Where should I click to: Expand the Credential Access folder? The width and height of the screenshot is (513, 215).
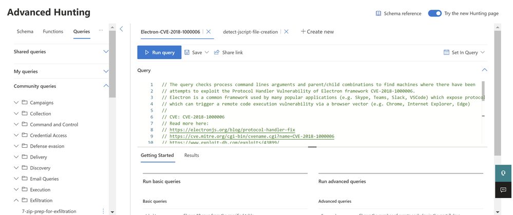(16, 135)
